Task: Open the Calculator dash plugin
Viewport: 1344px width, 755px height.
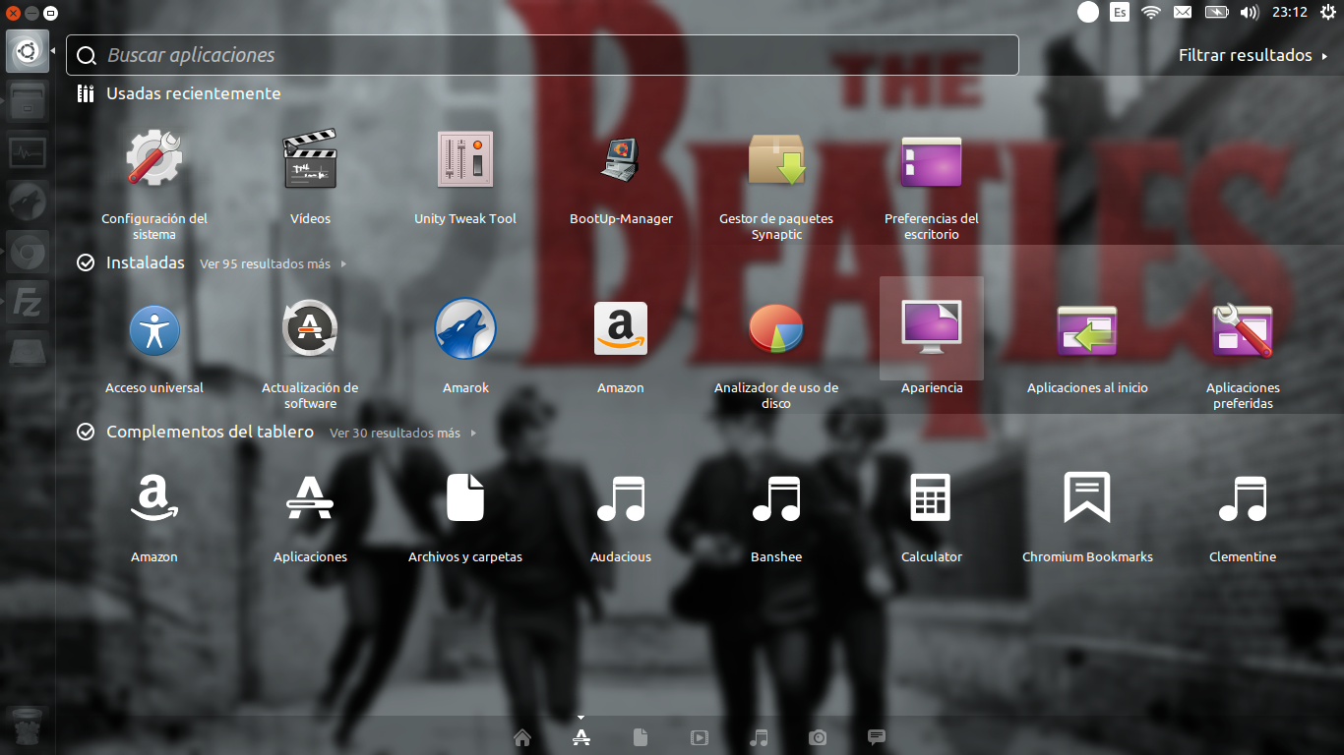Action: (932, 497)
